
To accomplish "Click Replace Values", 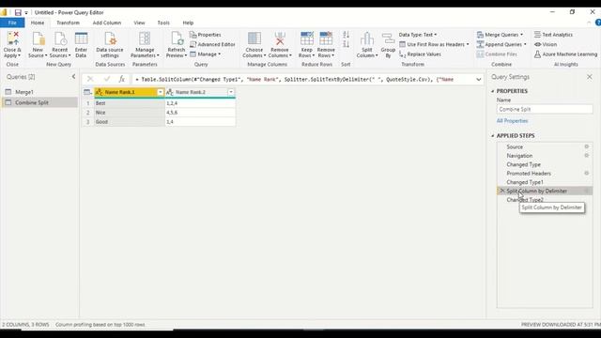I will coord(420,54).
